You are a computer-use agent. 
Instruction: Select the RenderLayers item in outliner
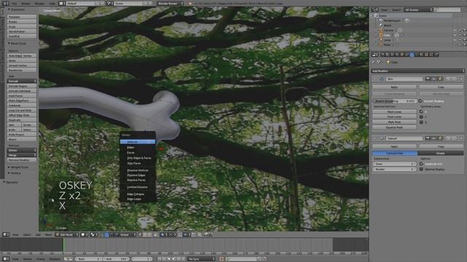(x=392, y=20)
